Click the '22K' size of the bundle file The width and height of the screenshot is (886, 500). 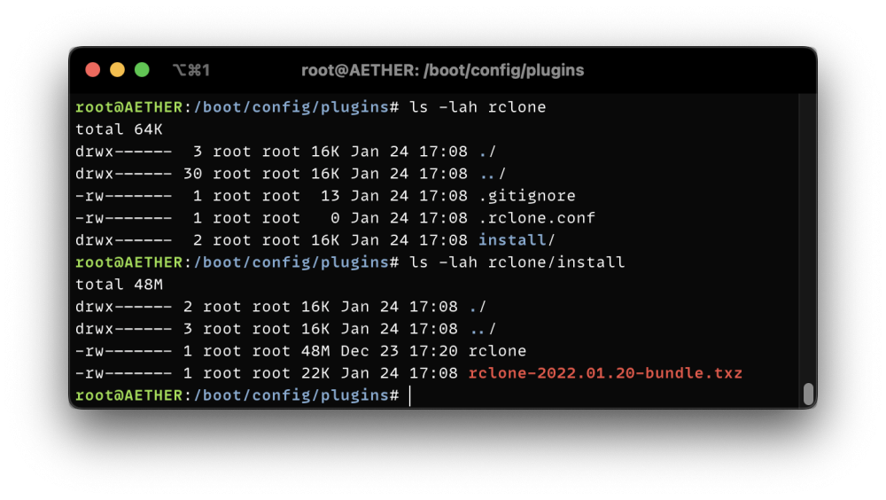[315, 372]
